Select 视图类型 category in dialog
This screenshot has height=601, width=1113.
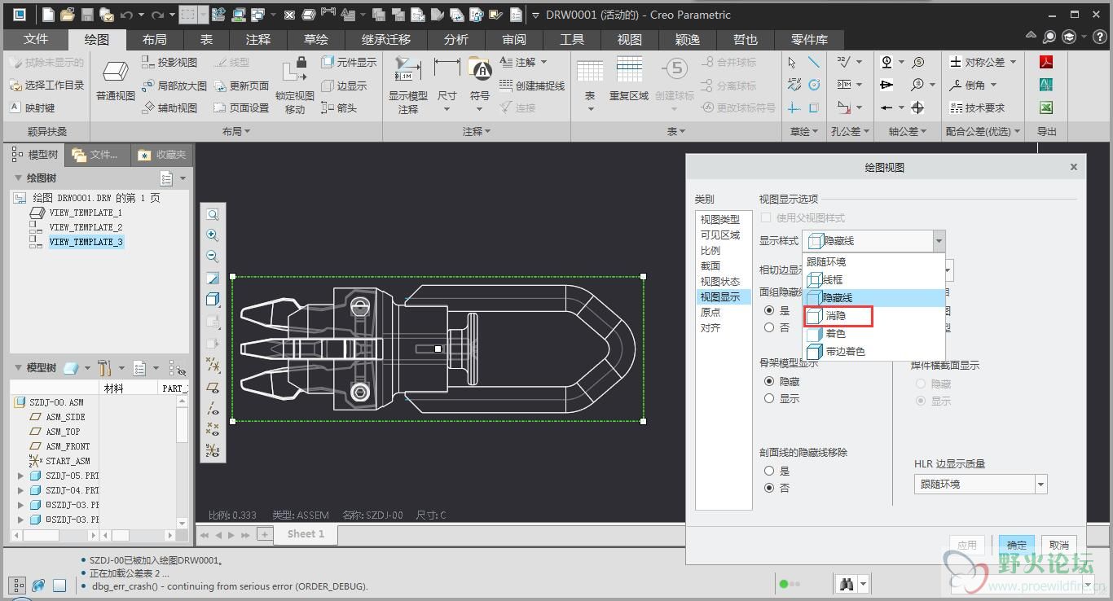point(720,220)
